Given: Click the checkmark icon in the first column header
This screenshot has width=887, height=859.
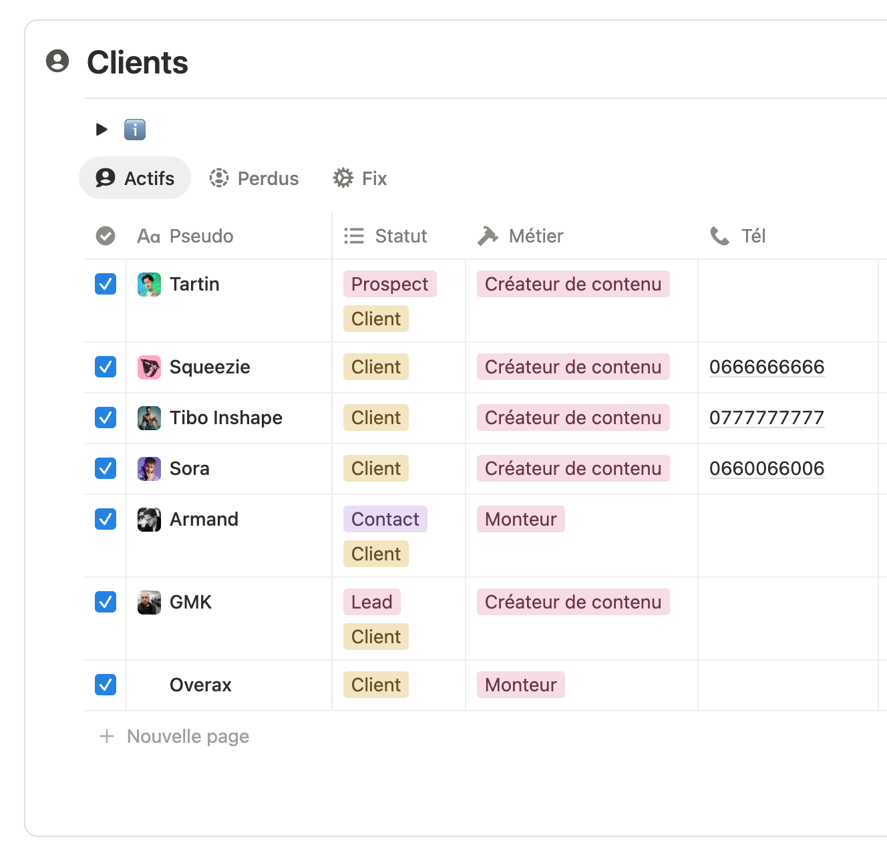Looking at the screenshot, I should click(105, 236).
